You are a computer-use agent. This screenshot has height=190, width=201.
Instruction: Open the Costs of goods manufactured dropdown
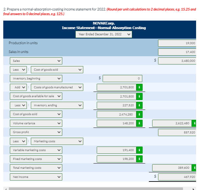pyautogui.click(x=57, y=87)
